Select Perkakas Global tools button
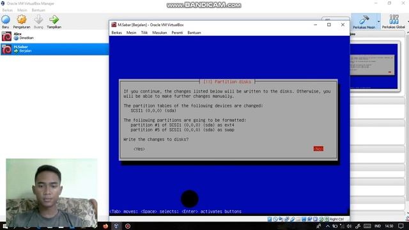 click(x=394, y=21)
